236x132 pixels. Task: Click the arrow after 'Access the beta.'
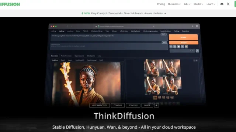click(x=165, y=14)
